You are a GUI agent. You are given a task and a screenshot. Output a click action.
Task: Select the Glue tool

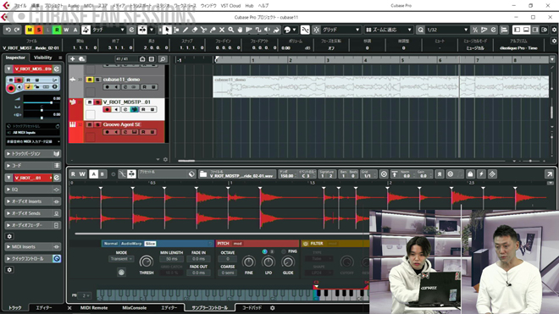[x=213, y=30]
